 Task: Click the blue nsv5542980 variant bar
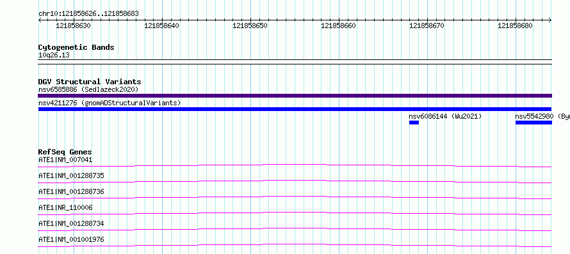pos(533,123)
